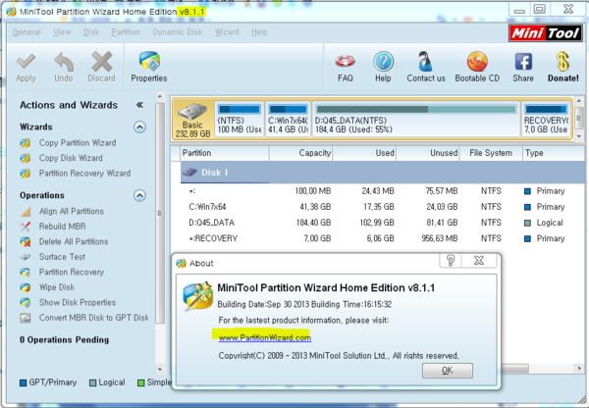
Task: Collapse the Actions and Wizards panel
Action: point(139,105)
